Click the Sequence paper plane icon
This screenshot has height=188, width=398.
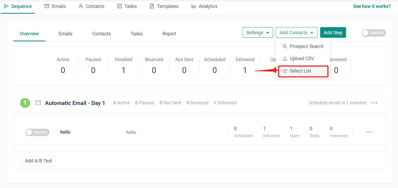point(6,6)
